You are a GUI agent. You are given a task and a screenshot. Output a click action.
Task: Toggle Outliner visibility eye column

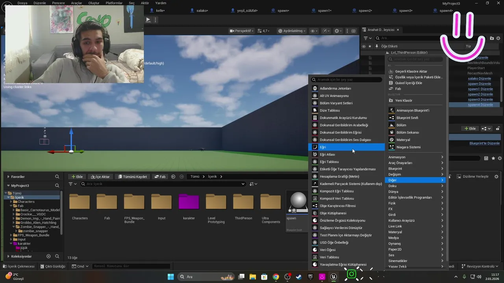pos(363,46)
